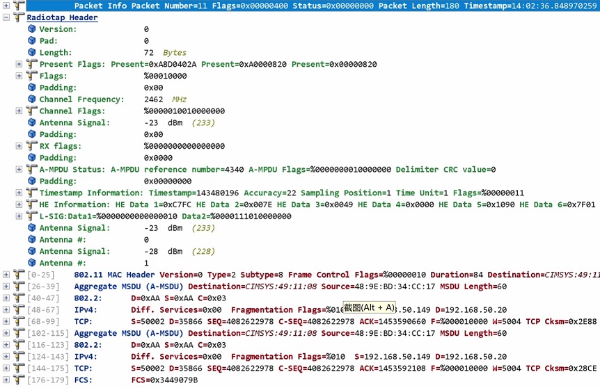Image resolution: width=600 pixels, height=388 pixels.
Task: Click the icon next to HE Information row
Action: click(x=31, y=204)
